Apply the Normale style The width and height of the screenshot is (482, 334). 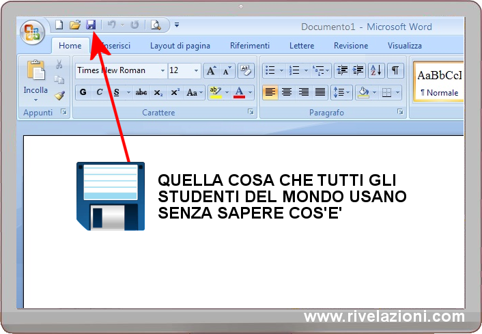(x=439, y=82)
